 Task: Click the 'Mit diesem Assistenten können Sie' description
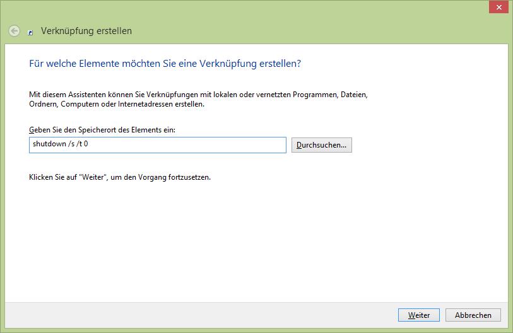tap(198, 99)
